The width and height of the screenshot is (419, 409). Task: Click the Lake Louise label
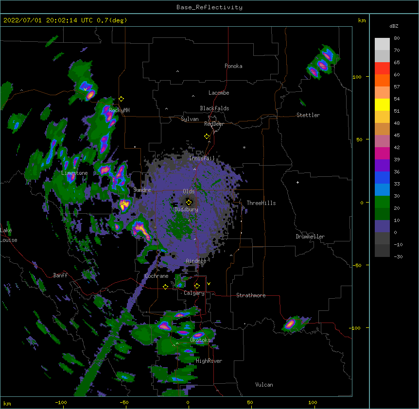(x=9, y=235)
